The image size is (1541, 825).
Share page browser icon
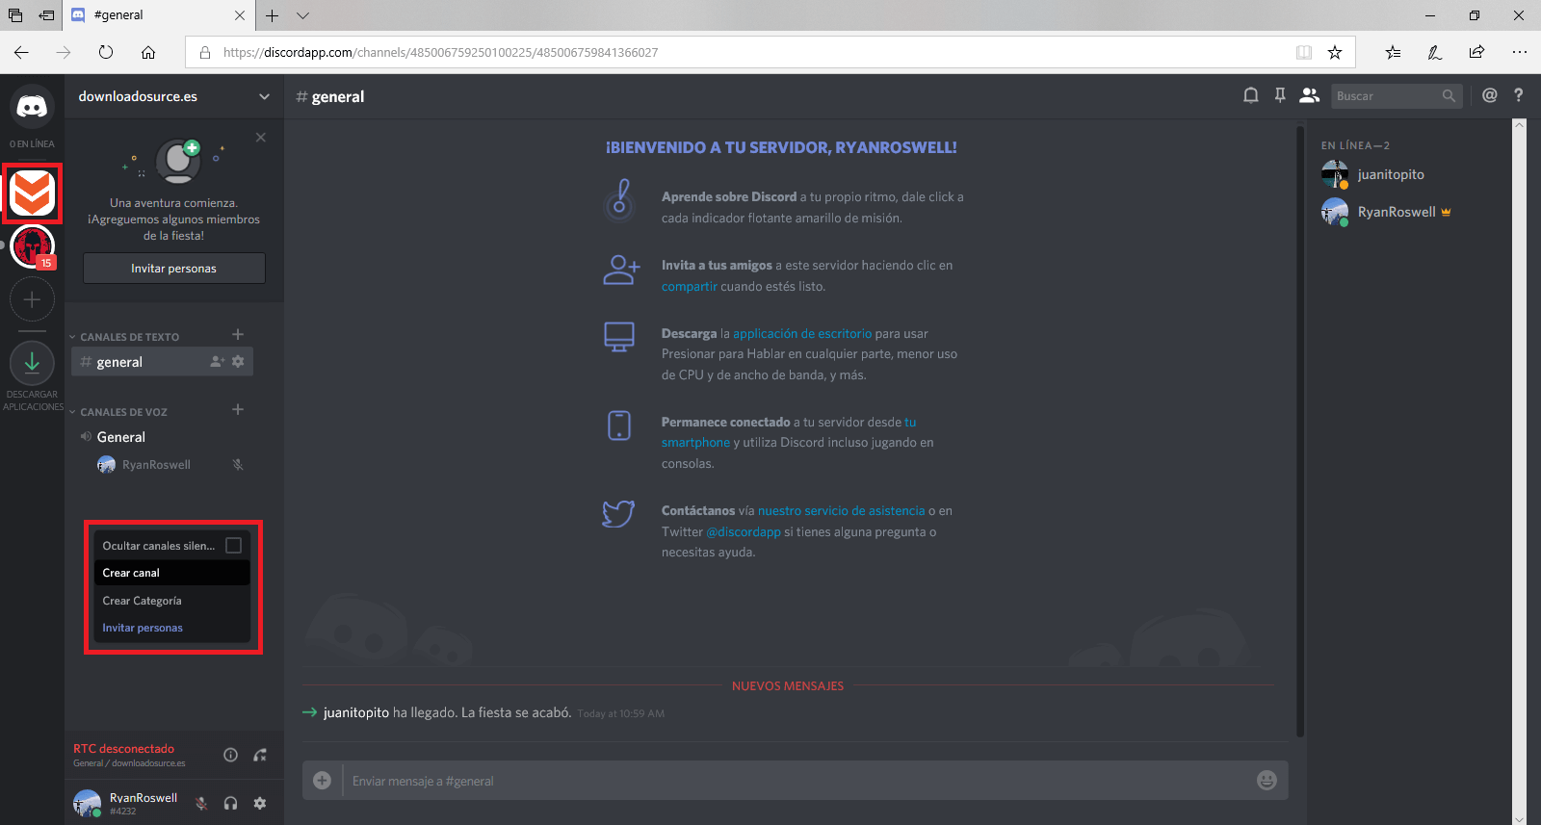tap(1476, 52)
